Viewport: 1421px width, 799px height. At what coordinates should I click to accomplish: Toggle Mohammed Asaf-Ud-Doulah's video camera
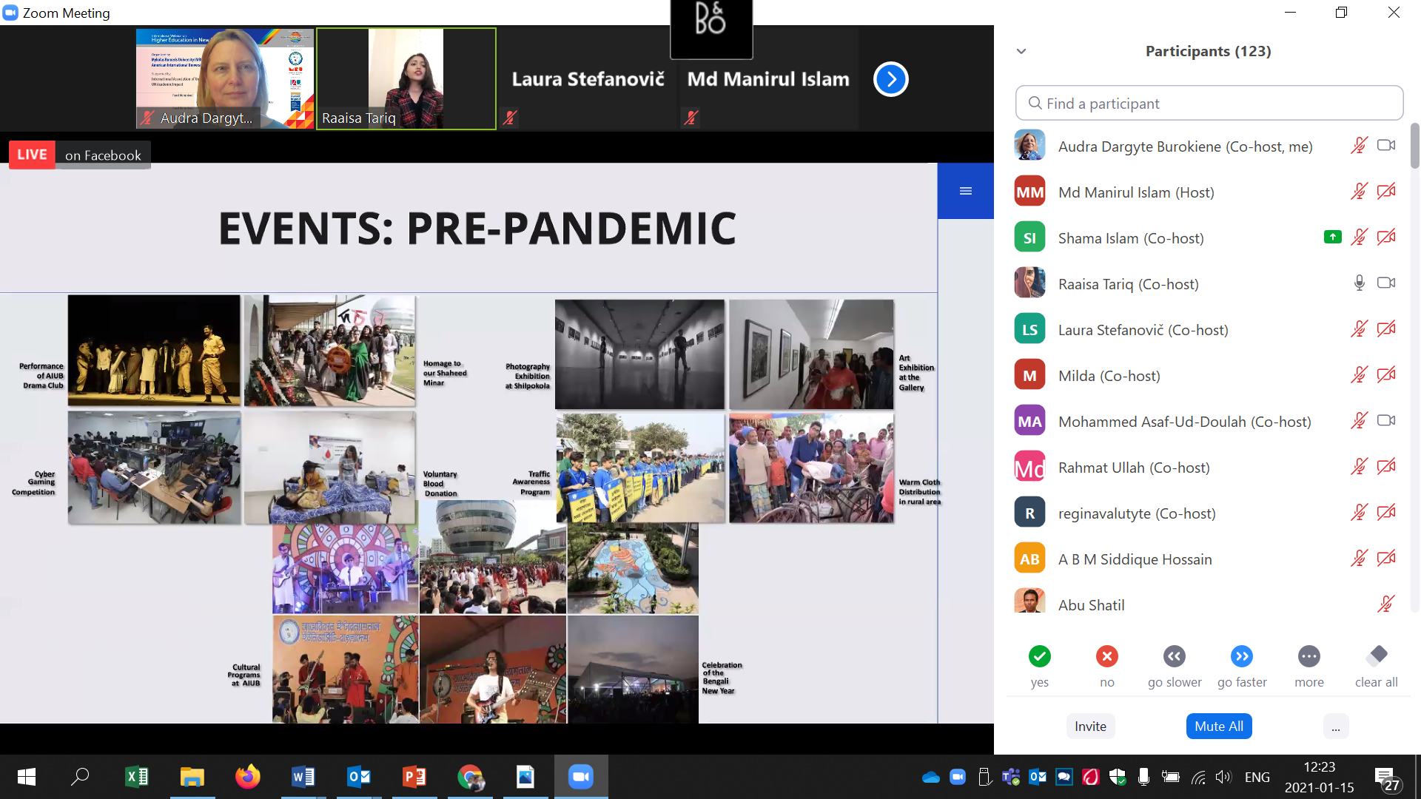[1386, 421]
